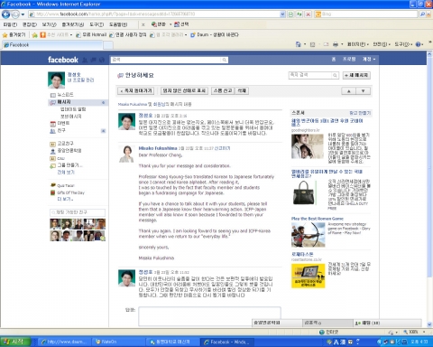Click Misako Fukushima's profile picture

click(127, 154)
